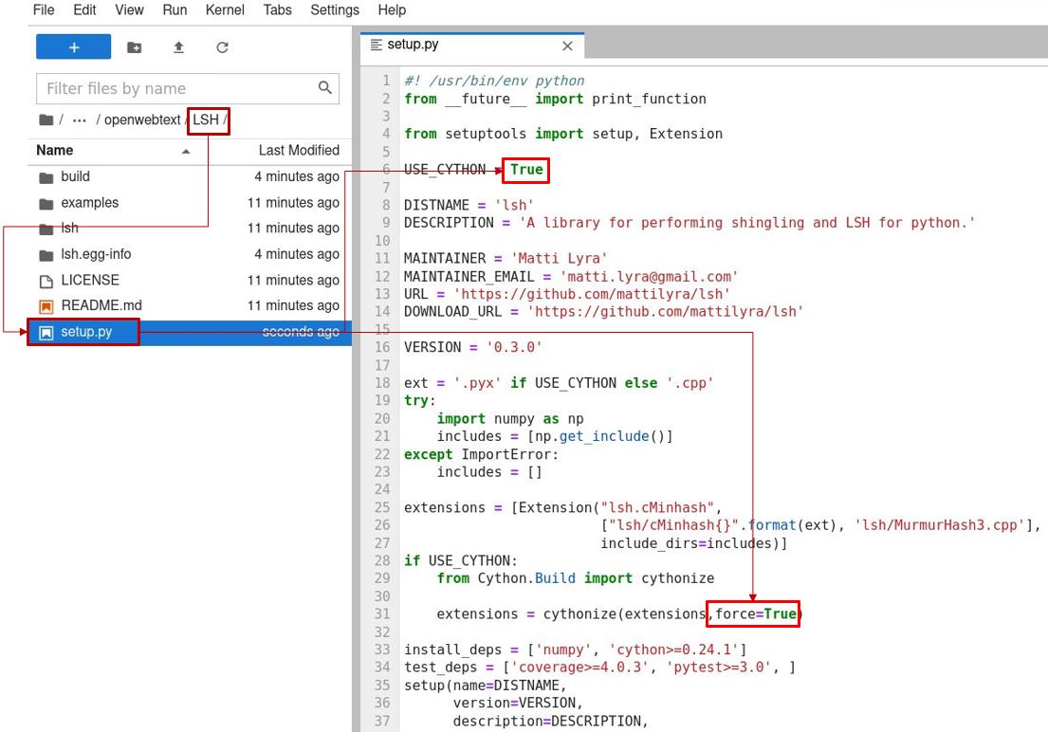Open the examples folder
The width and height of the screenshot is (1048, 732).
[89, 203]
